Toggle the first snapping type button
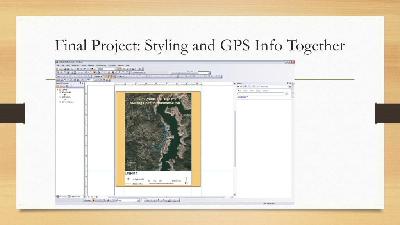Screen dimensions: 400x225 (x=104, y=76)
